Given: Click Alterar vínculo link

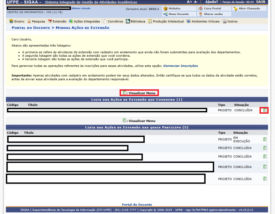Looking at the screenshot, I should point(81,8).
